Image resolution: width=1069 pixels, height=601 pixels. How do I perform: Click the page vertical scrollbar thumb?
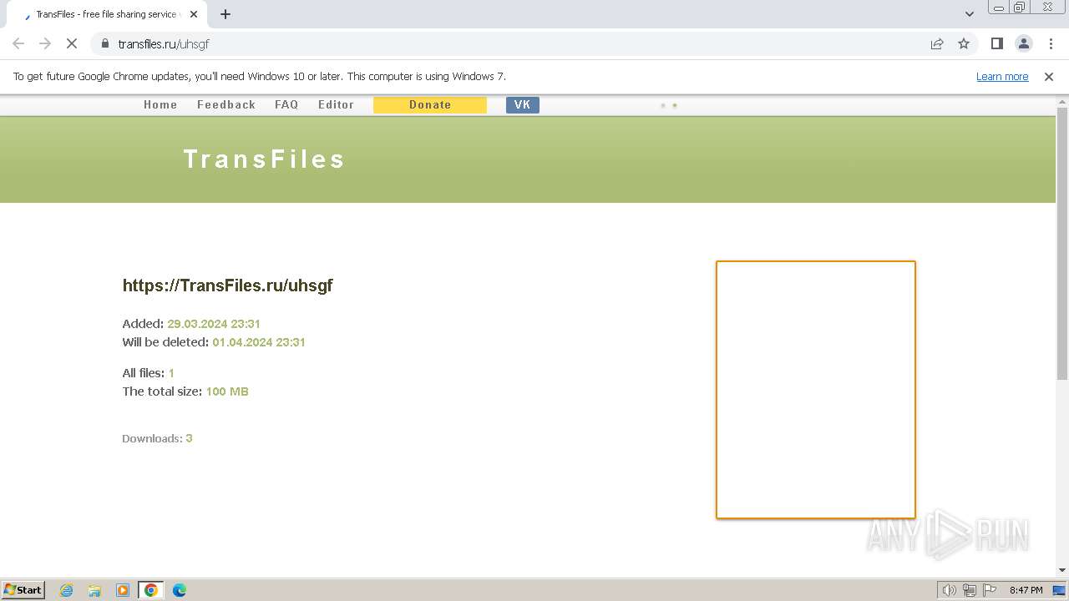tap(1062, 242)
